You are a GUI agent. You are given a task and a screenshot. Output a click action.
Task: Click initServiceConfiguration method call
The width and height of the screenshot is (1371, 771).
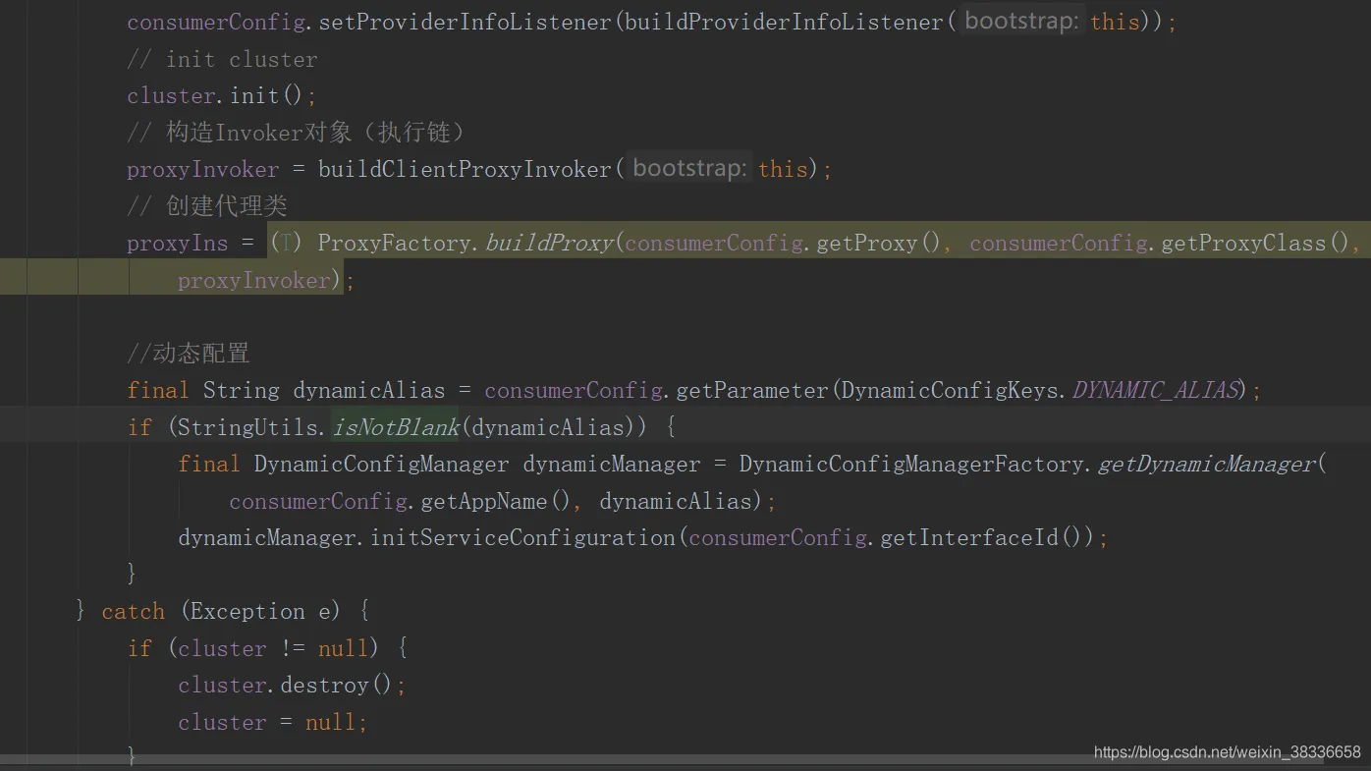[x=522, y=537]
